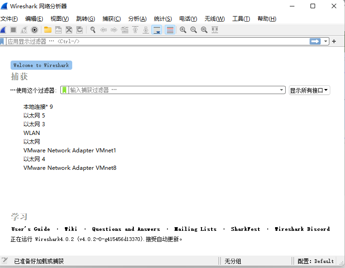Open the 分析(A) menu
The height and width of the screenshot is (268, 345).
tap(137, 19)
